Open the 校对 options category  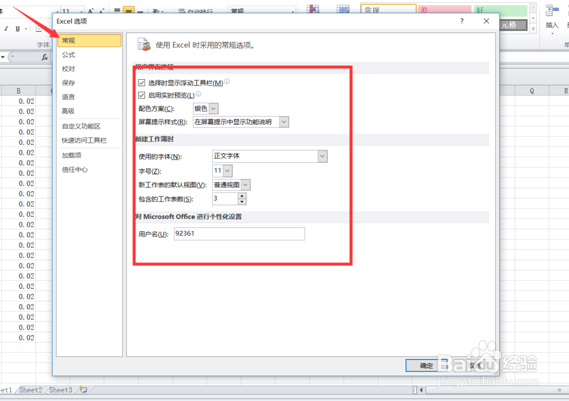pyautogui.click(x=68, y=69)
